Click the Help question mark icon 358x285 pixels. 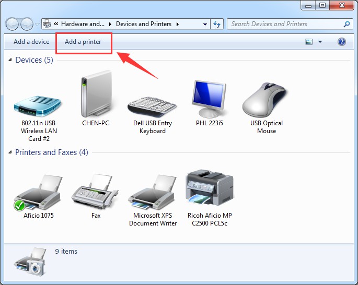pyautogui.click(x=342, y=42)
